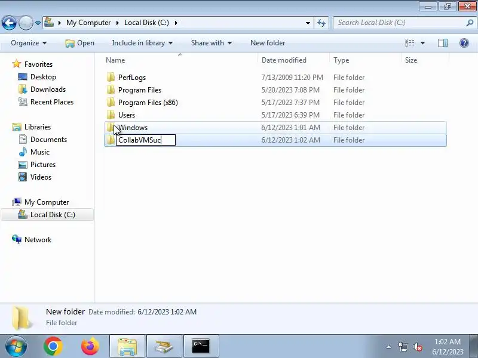Image resolution: width=478 pixels, height=358 pixels.
Task: Click the CollabVMSuc rename text box
Action: click(x=146, y=140)
